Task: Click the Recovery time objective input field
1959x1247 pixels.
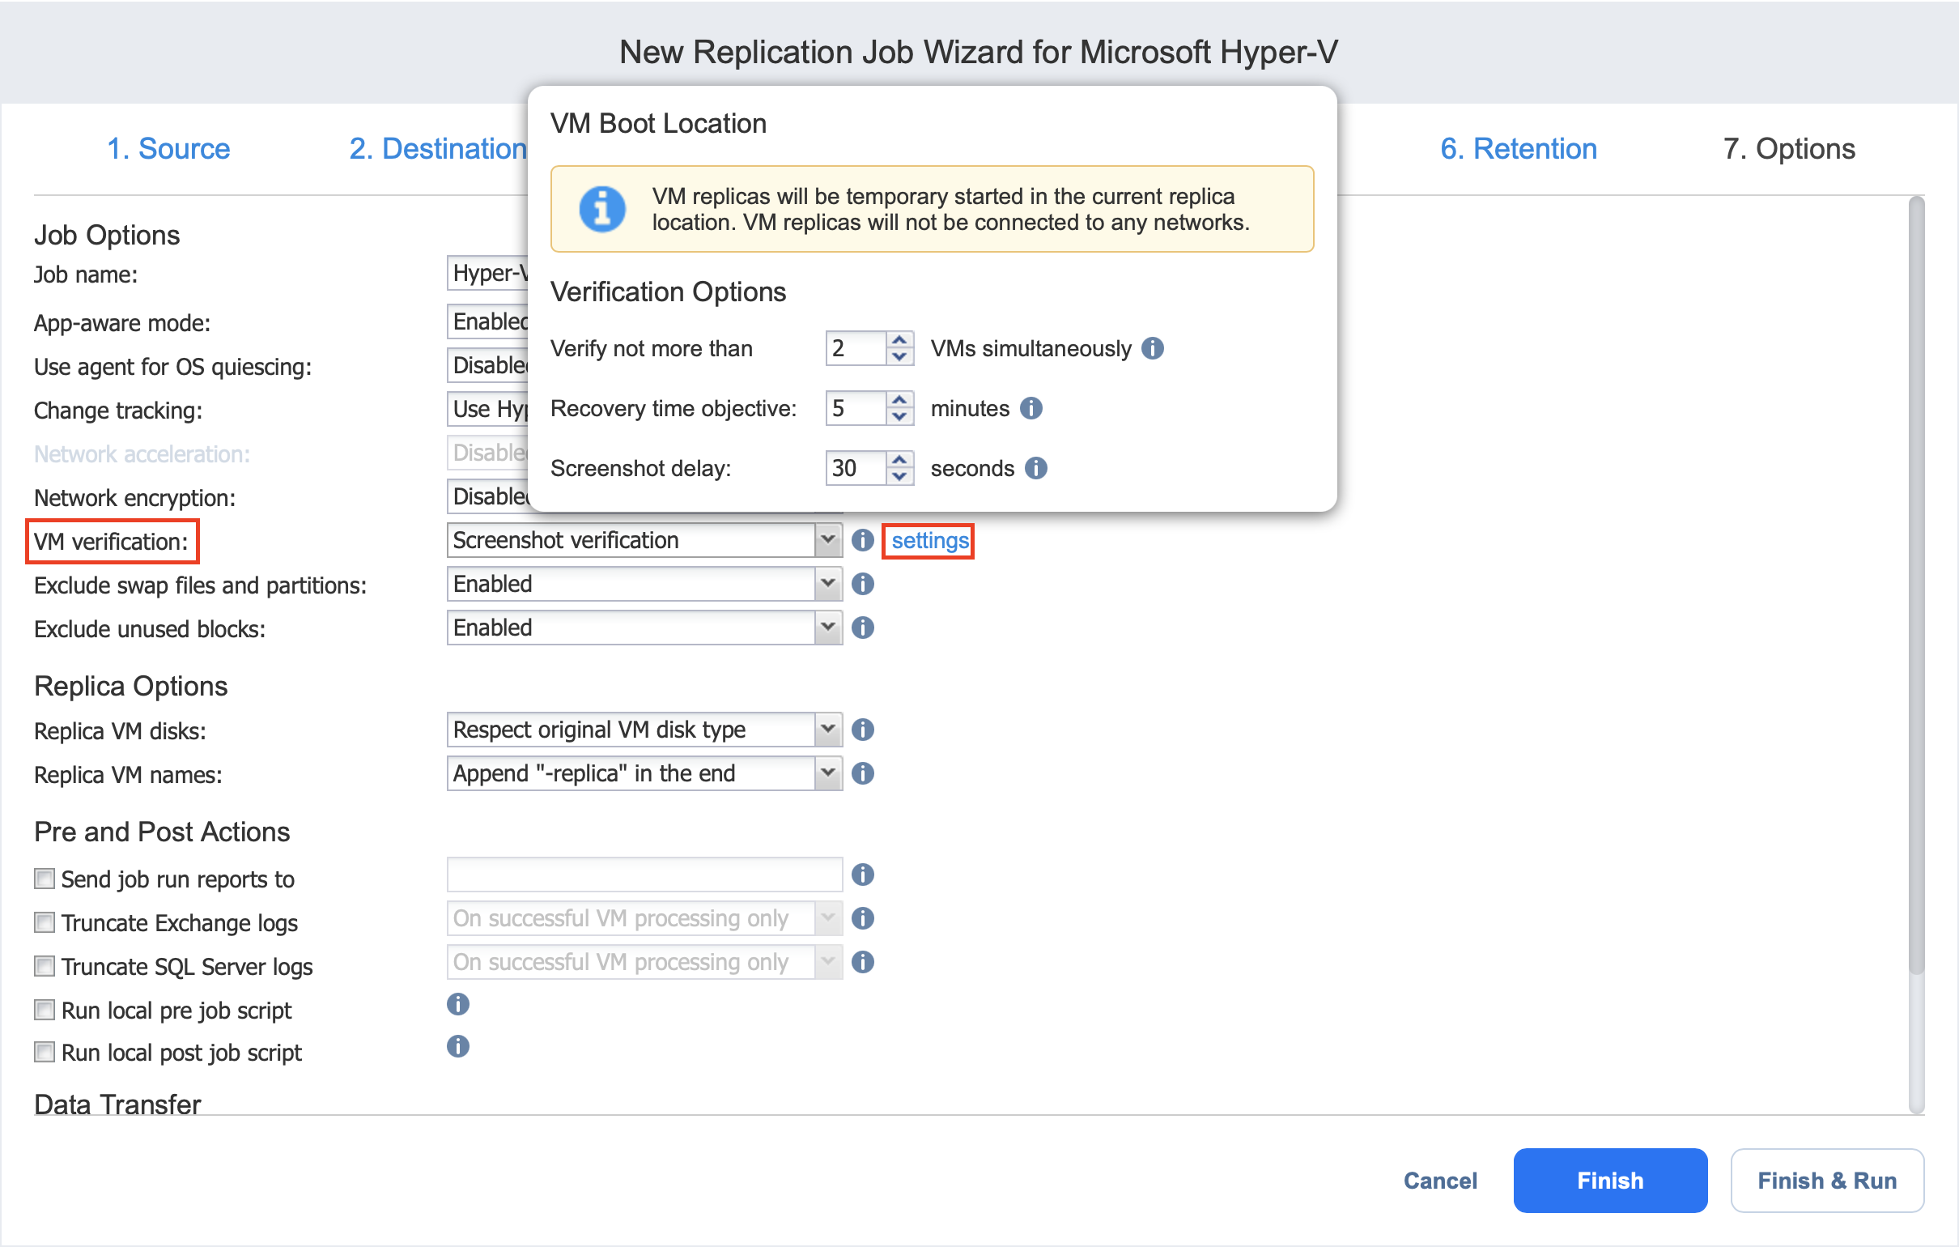Action: tap(856, 408)
